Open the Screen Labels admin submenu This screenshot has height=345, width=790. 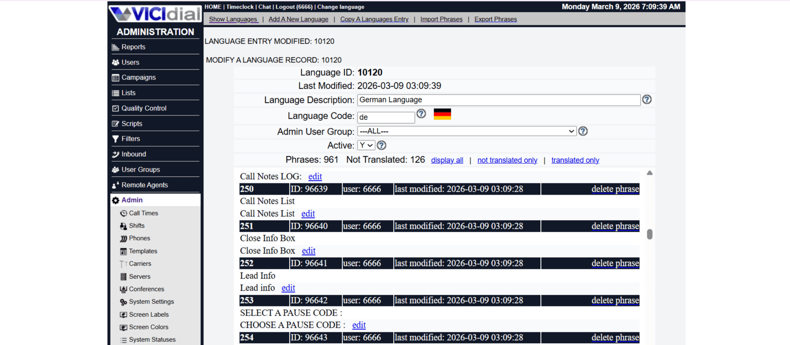(x=149, y=314)
